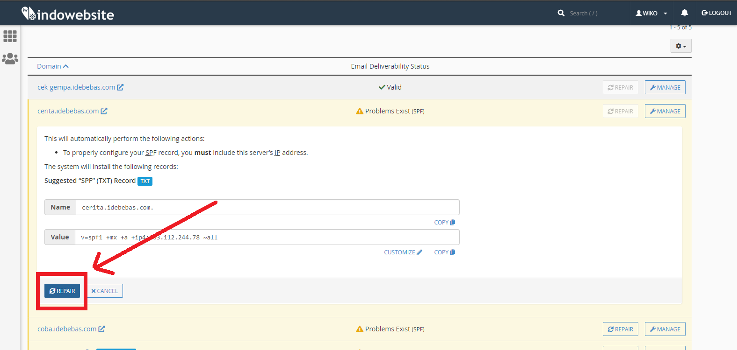Copy the SPF record Name
737x350 pixels.
click(444, 223)
